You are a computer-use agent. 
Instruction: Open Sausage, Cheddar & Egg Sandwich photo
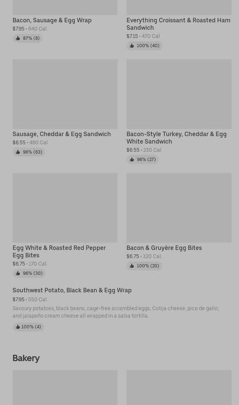pyautogui.click(x=65, y=94)
